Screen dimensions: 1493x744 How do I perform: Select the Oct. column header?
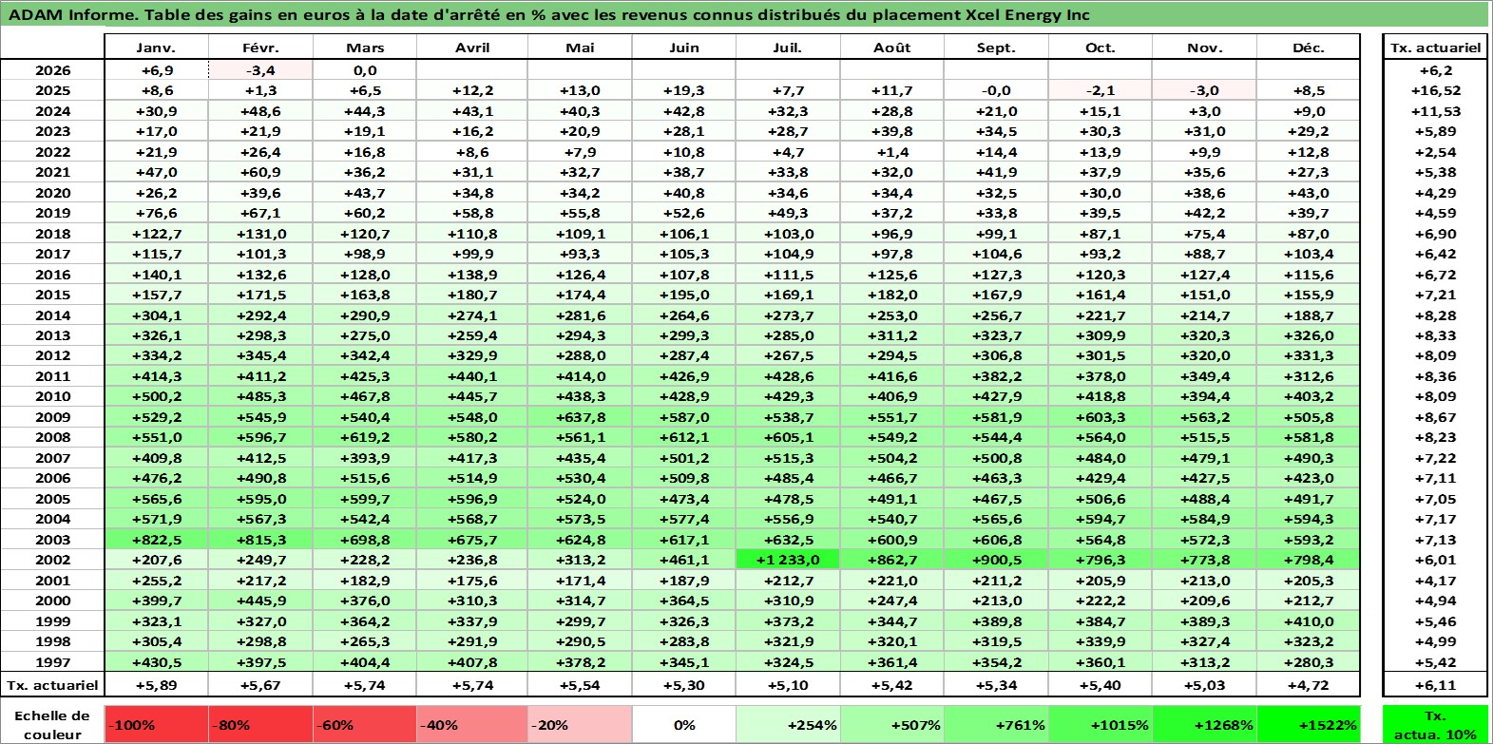[1101, 48]
